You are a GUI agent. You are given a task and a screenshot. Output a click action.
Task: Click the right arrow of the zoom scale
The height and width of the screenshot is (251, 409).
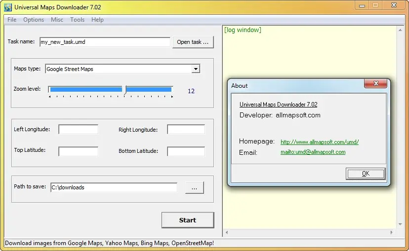[172, 97]
